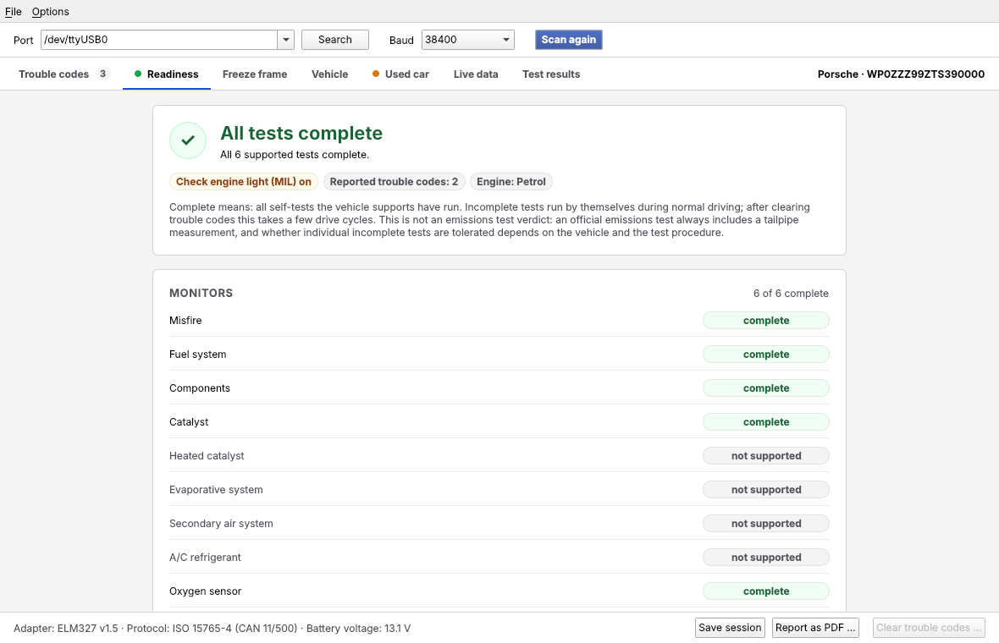Click the Misfire monitor label
This screenshot has height=643, width=999.
pyautogui.click(x=185, y=320)
